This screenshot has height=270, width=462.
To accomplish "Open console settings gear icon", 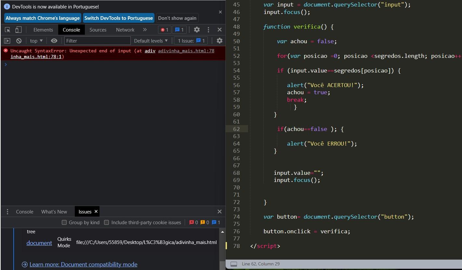I will coord(219,41).
